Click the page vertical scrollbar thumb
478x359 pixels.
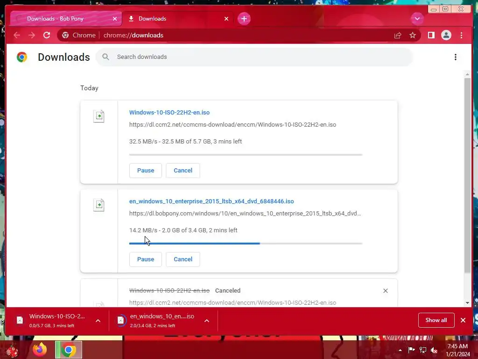coord(467,175)
